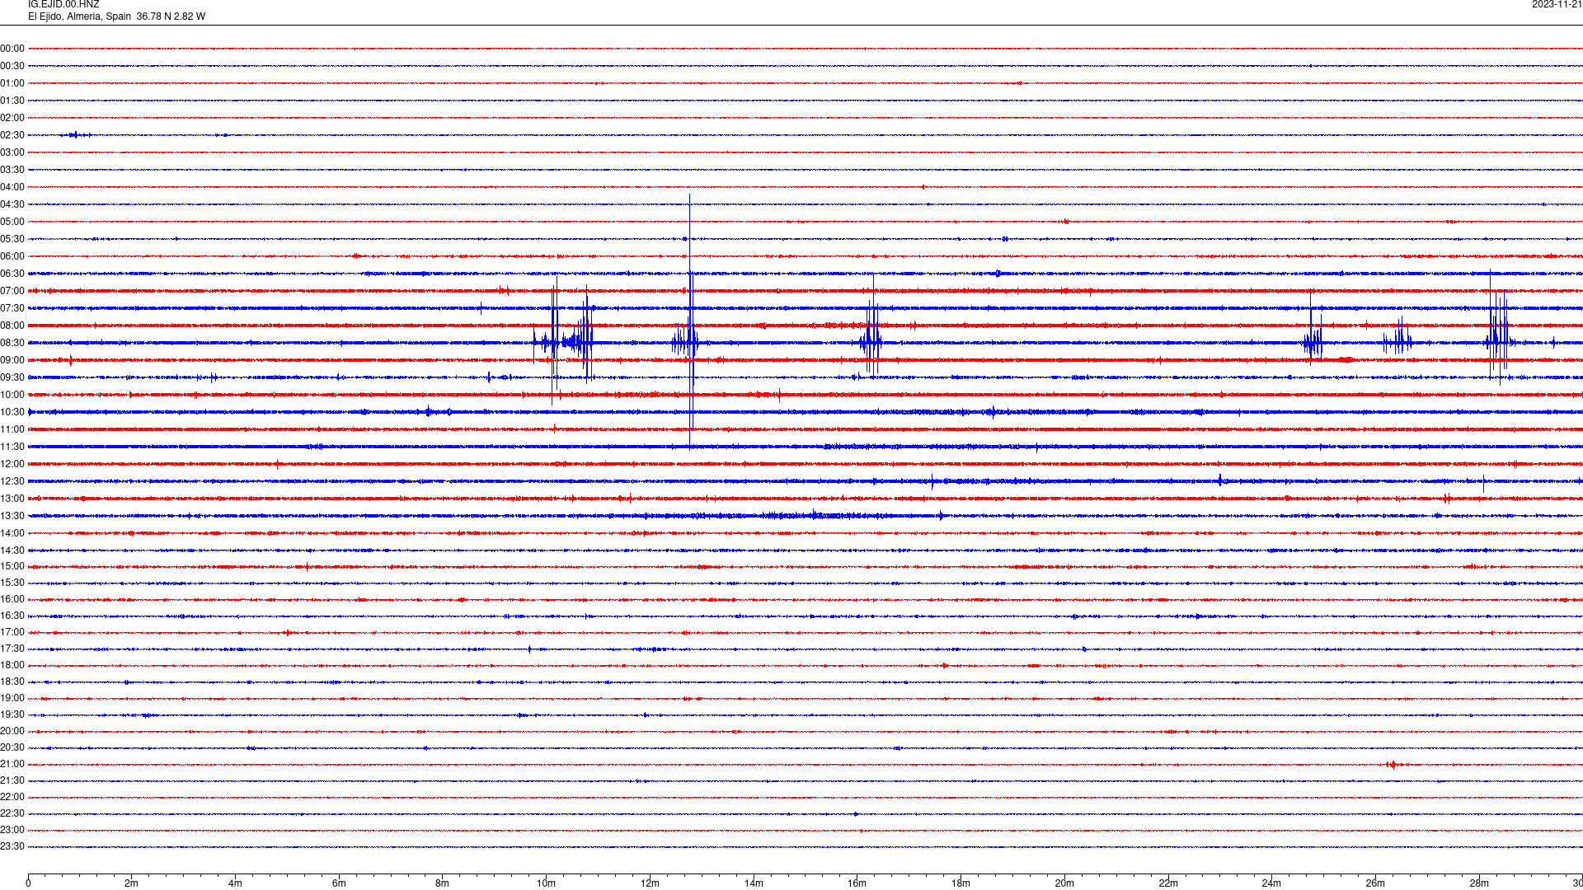Click the 06:00 time row label
1583x890 pixels.
(12, 256)
